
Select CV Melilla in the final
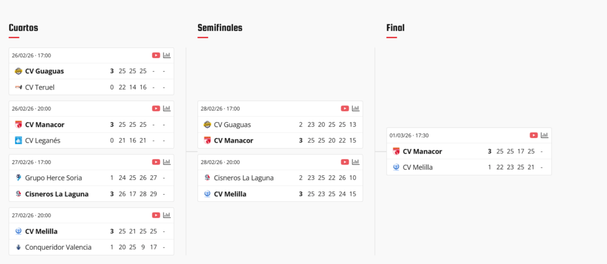417,167
